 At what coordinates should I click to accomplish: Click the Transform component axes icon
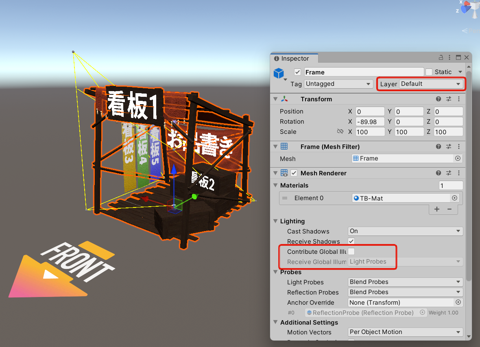284,98
